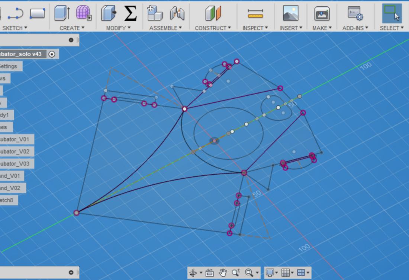Open the CREATE dropdown menu
409x280 pixels.
pos(72,28)
